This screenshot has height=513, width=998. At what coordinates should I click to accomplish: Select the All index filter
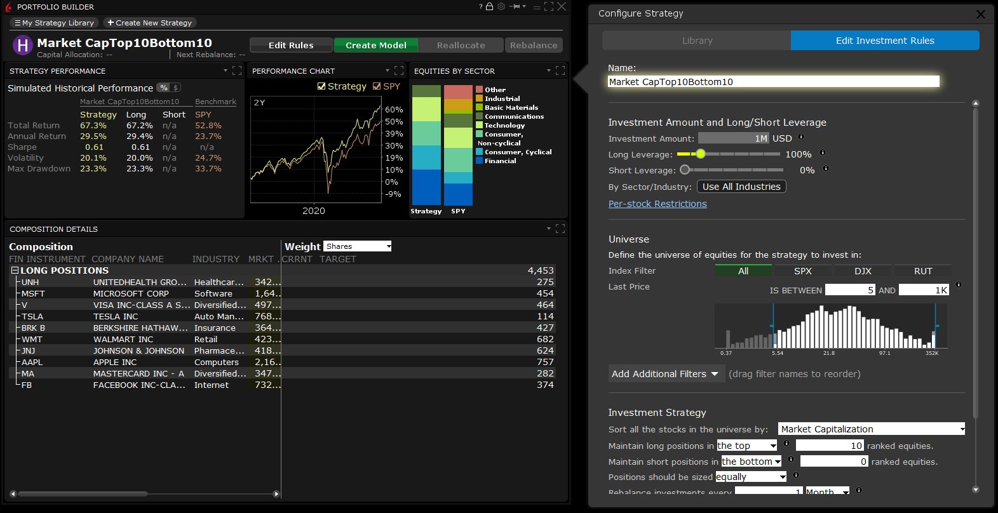point(743,271)
